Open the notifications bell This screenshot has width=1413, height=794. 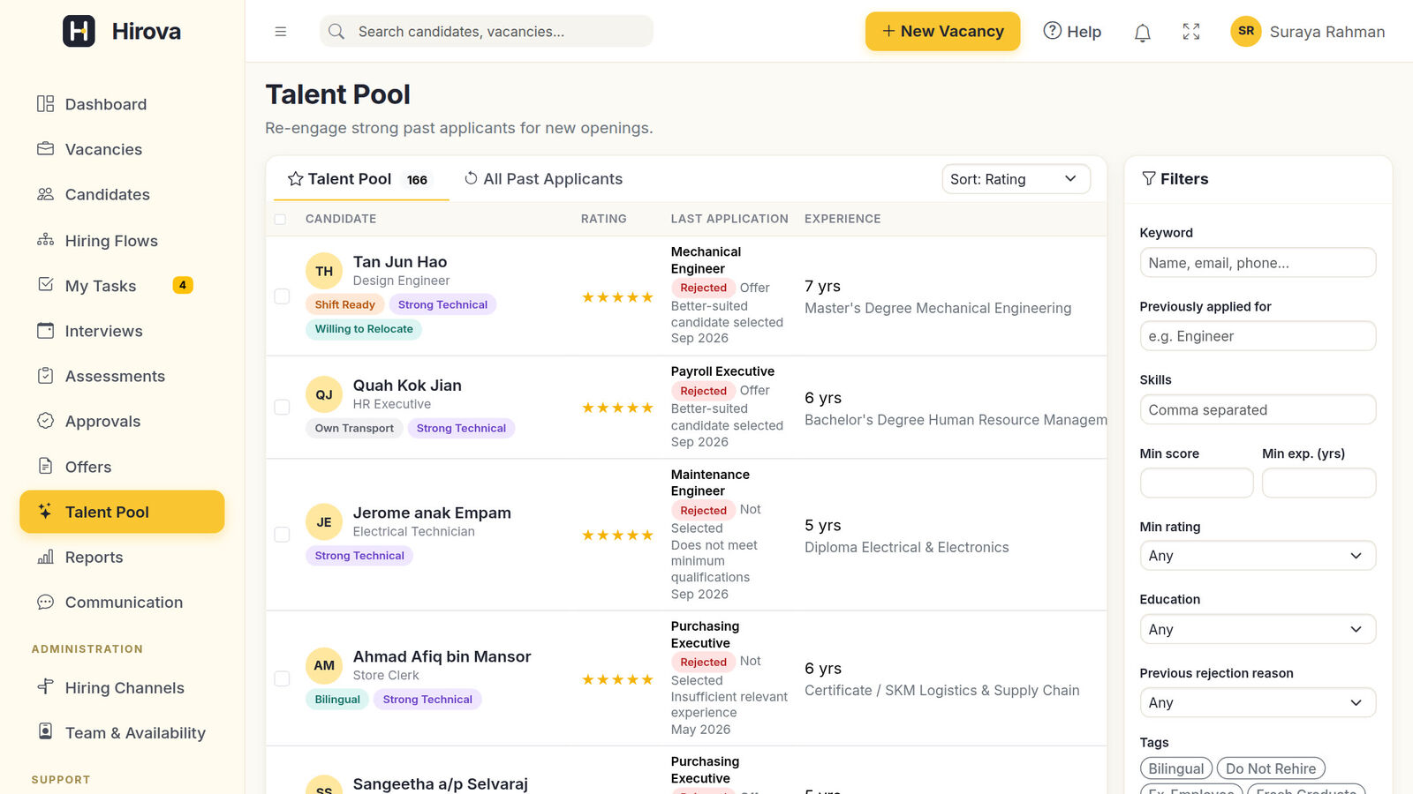click(1142, 32)
